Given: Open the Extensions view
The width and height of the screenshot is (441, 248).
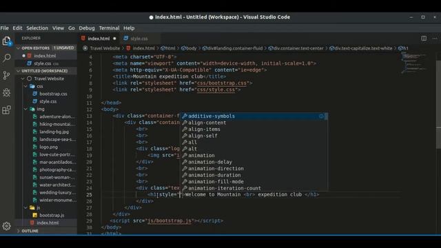Looking at the screenshot, I should [6, 110].
